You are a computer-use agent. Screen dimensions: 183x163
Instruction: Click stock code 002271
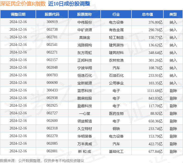click(52, 52)
